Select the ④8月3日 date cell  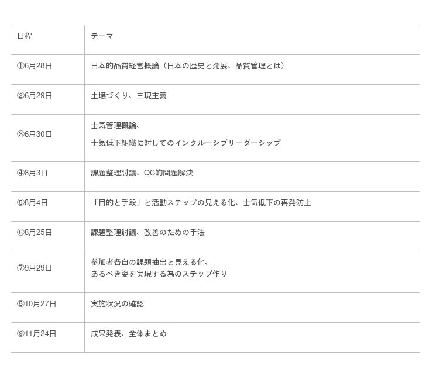pyautogui.click(x=32, y=173)
